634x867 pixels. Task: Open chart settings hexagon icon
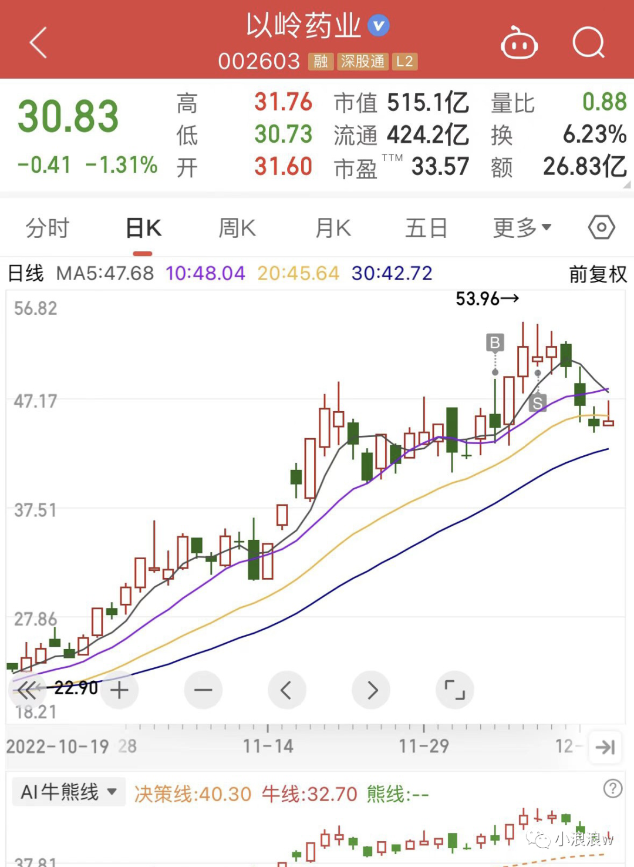click(602, 227)
